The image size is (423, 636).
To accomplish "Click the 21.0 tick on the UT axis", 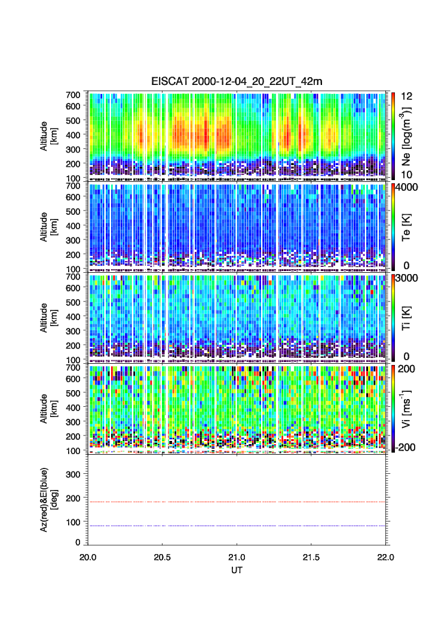I will click(237, 556).
